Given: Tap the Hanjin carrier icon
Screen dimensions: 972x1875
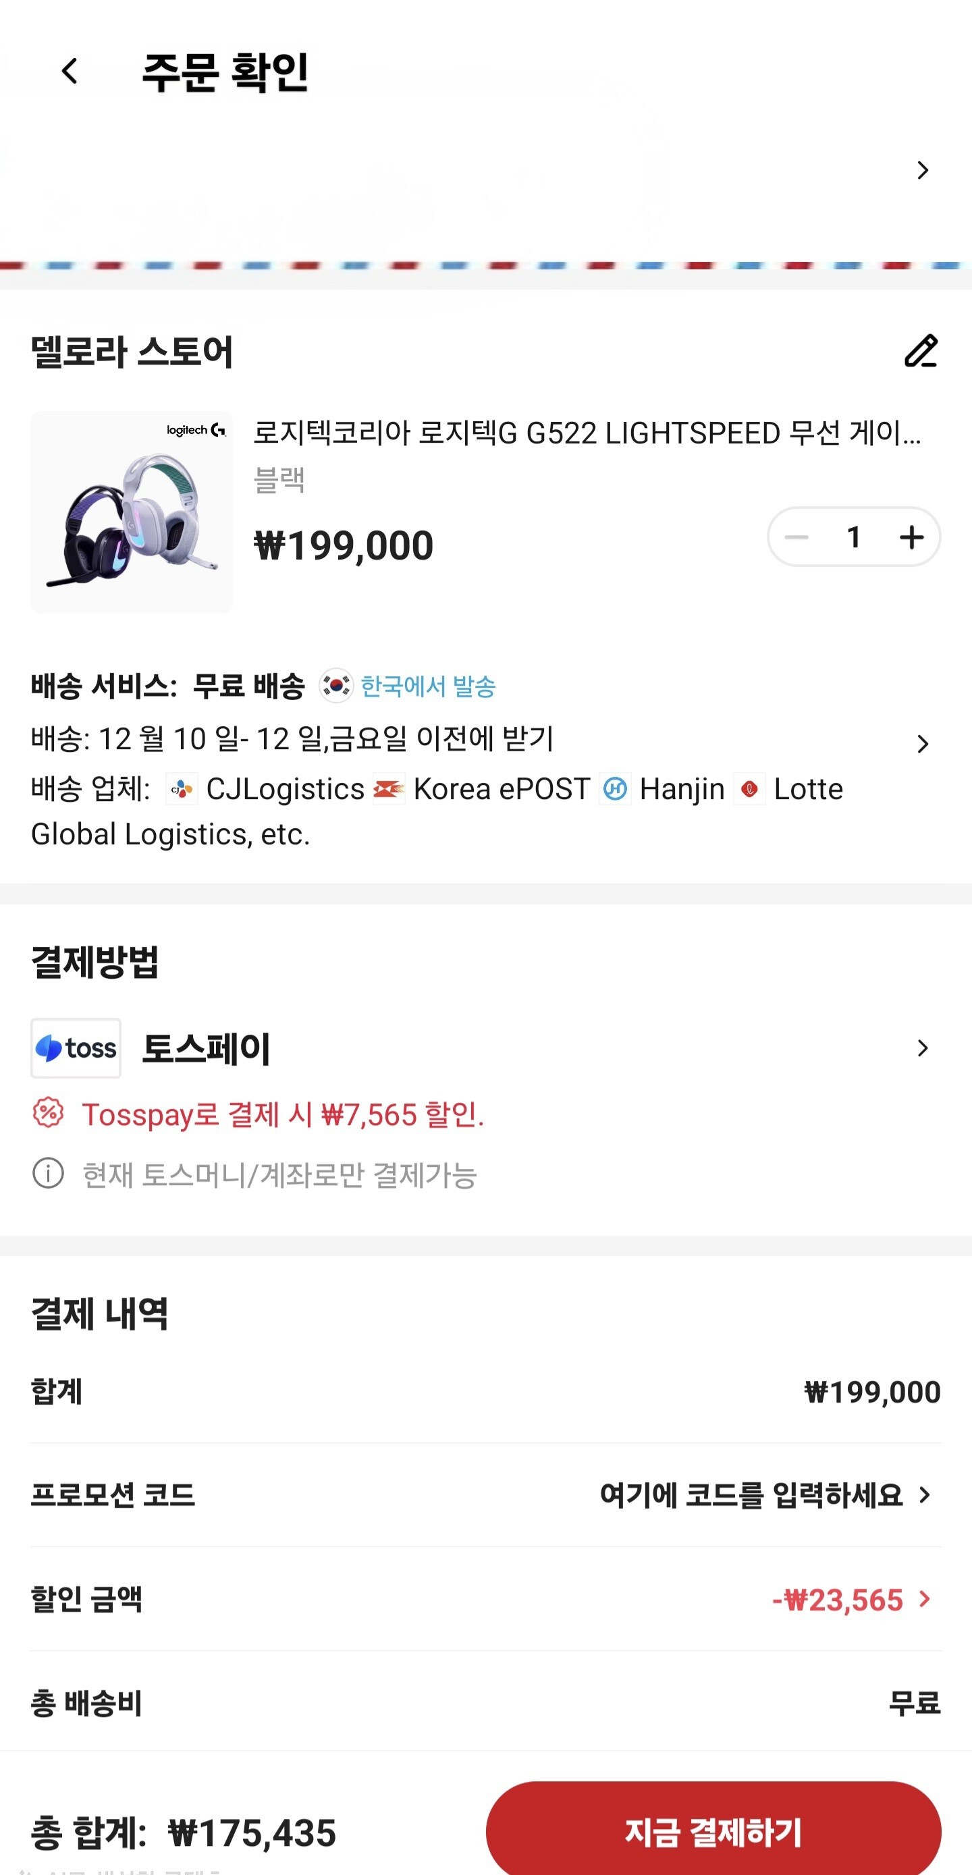Looking at the screenshot, I should click(x=615, y=790).
